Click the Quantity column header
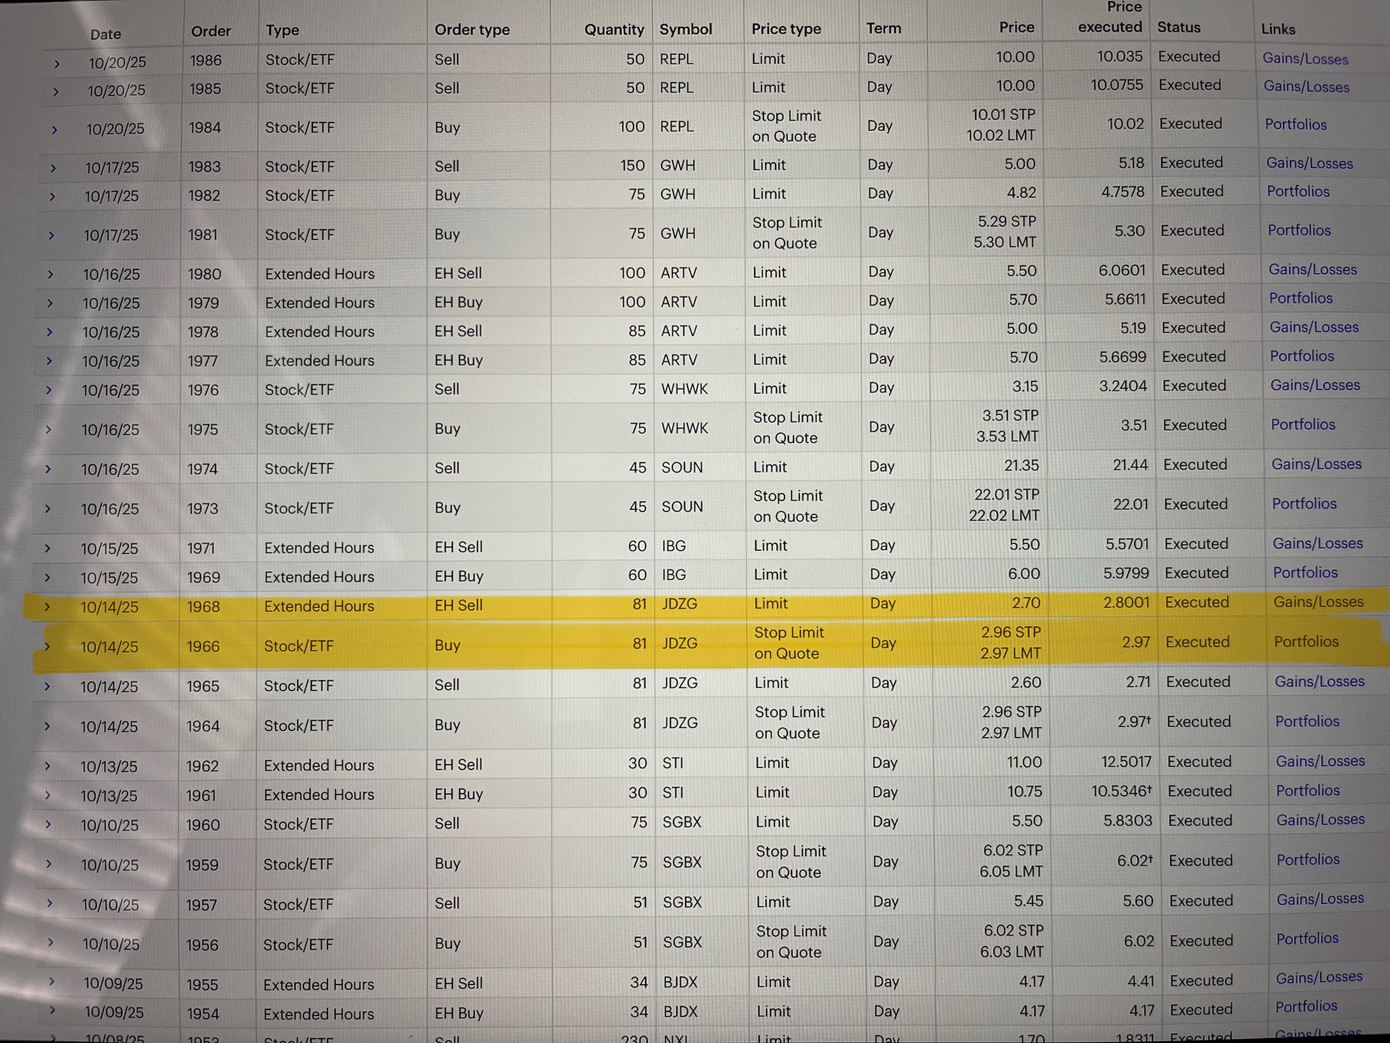The height and width of the screenshot is (1043, 1390). pyautogui.click(x=614, y=29)
